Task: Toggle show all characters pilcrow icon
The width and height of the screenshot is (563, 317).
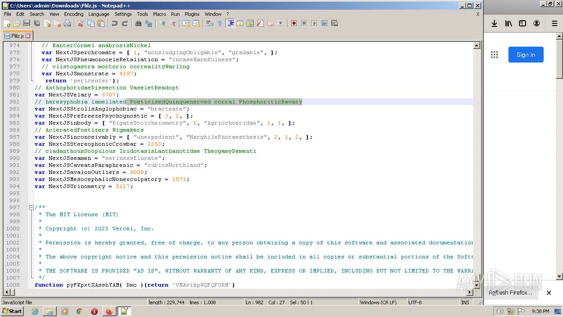Action: point(220,23)
